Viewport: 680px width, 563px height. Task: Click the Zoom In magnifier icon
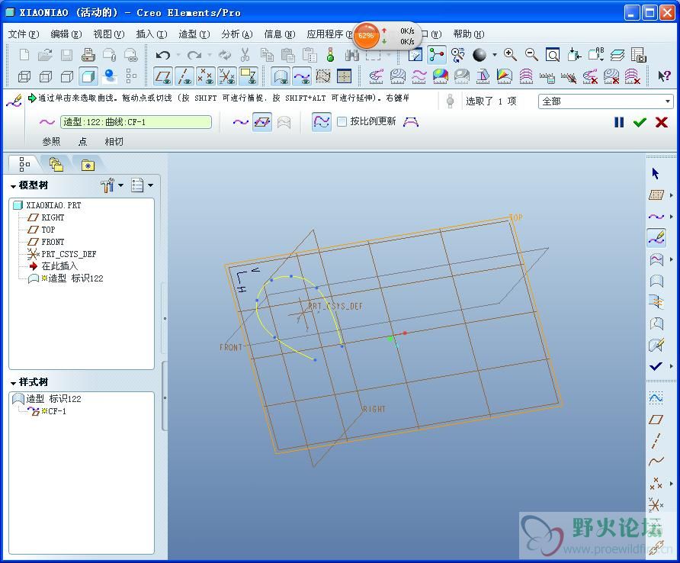tap(510, 55)
